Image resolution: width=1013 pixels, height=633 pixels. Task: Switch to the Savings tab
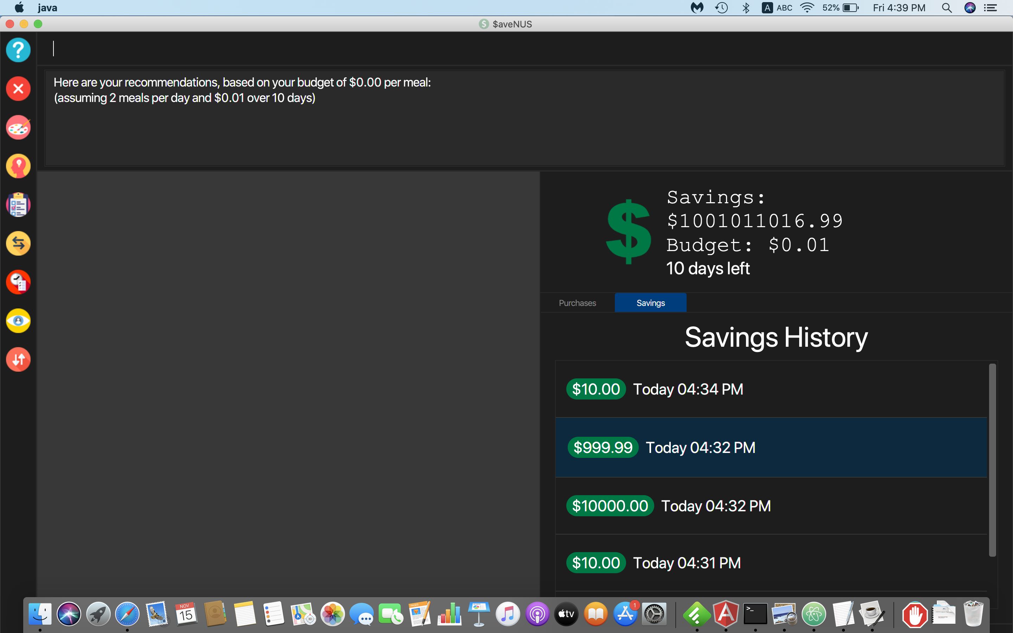[x=650, y=303]
